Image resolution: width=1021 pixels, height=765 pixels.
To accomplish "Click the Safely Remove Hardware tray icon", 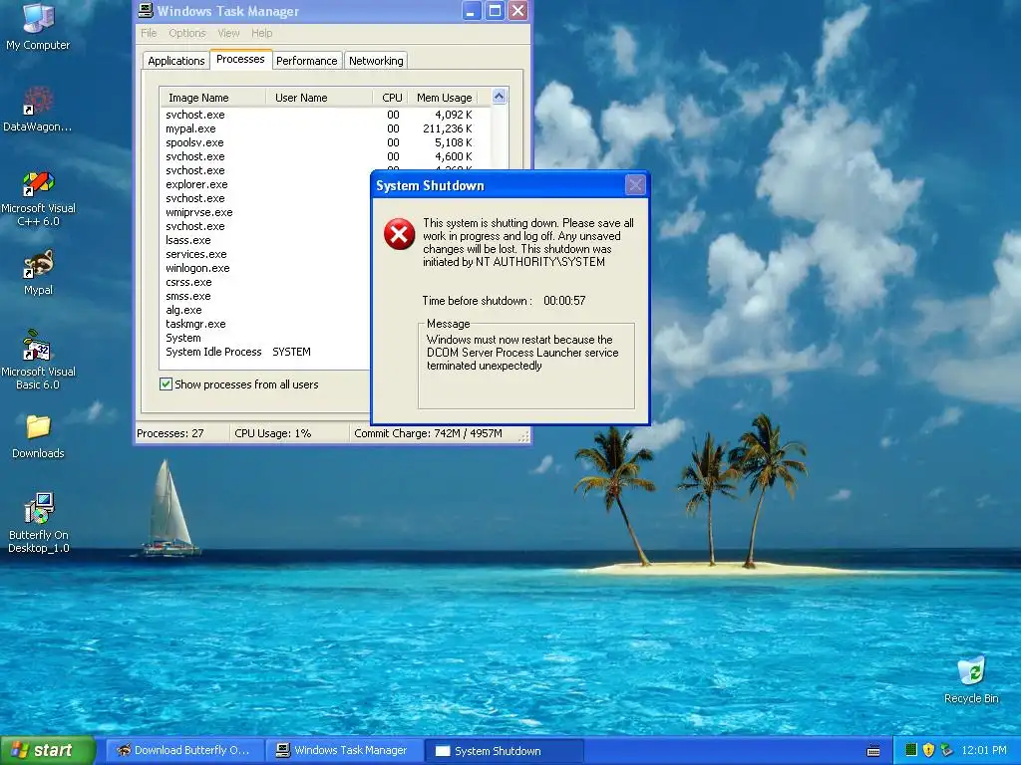I will [946, 750].
